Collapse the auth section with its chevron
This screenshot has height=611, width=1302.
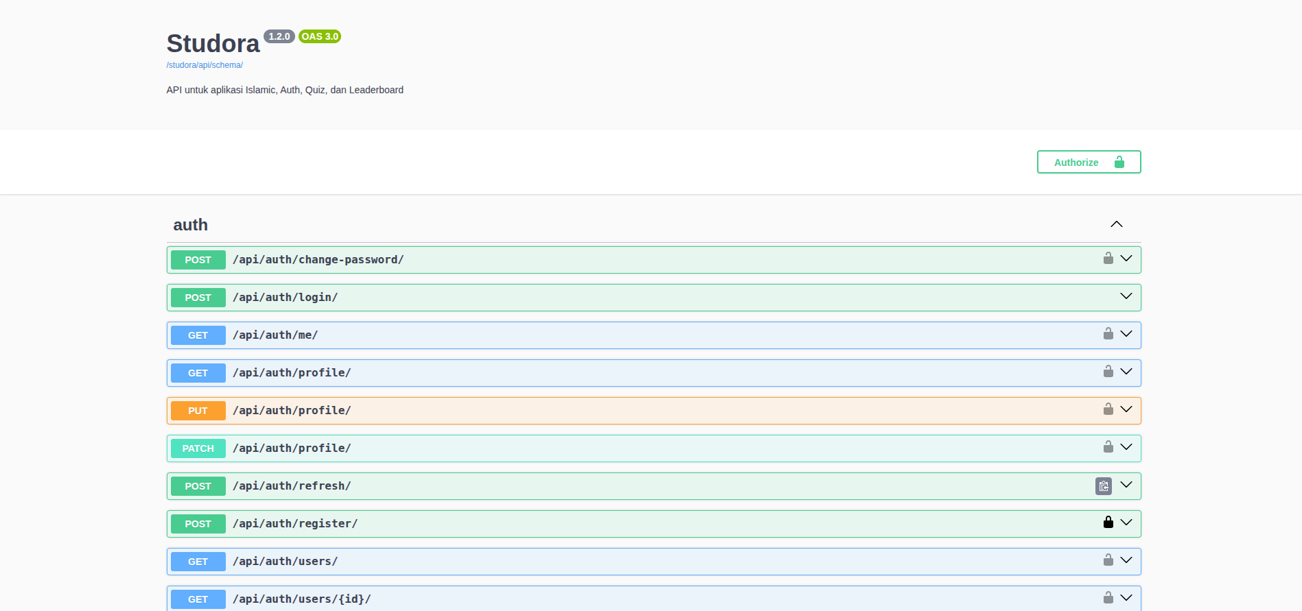pos(1117,224)
